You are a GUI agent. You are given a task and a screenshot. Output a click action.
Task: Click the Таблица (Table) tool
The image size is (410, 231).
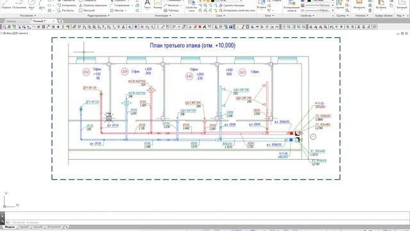click(171, 10)
